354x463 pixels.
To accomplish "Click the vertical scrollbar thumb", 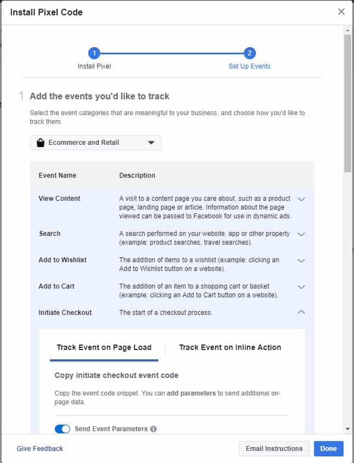I will 347,103.
